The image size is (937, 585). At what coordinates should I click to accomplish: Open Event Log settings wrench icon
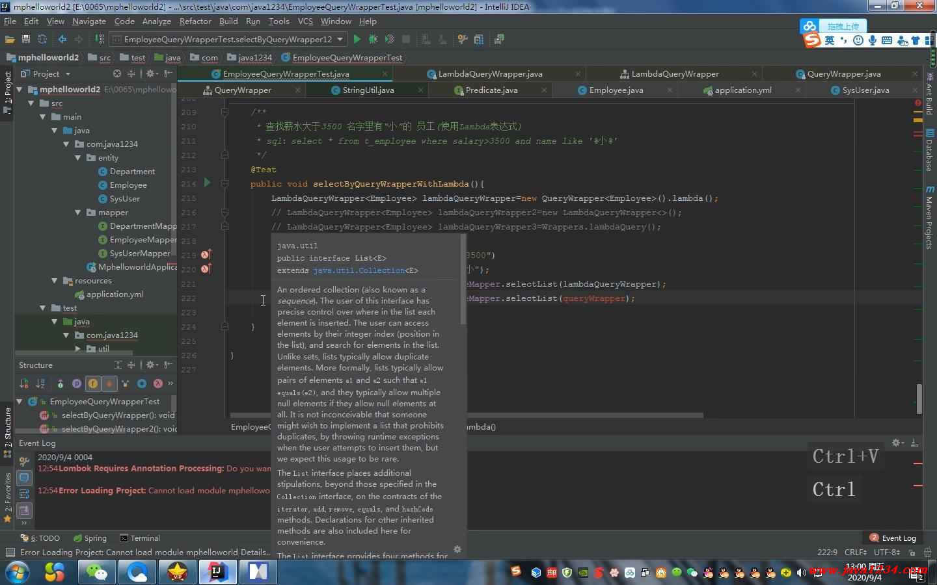click(24, 461)
